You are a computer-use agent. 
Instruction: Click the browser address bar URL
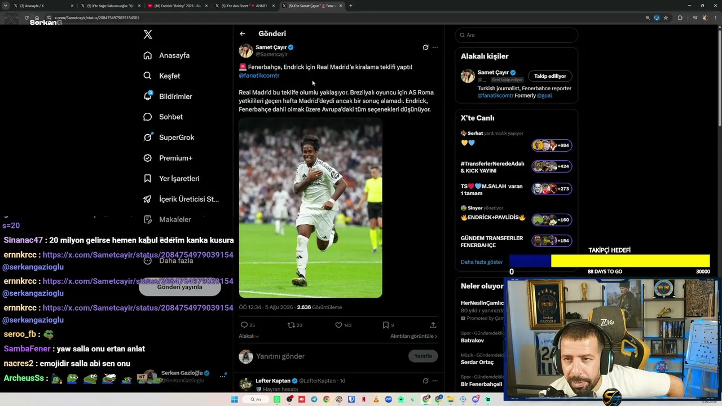[x=96, y=17]
